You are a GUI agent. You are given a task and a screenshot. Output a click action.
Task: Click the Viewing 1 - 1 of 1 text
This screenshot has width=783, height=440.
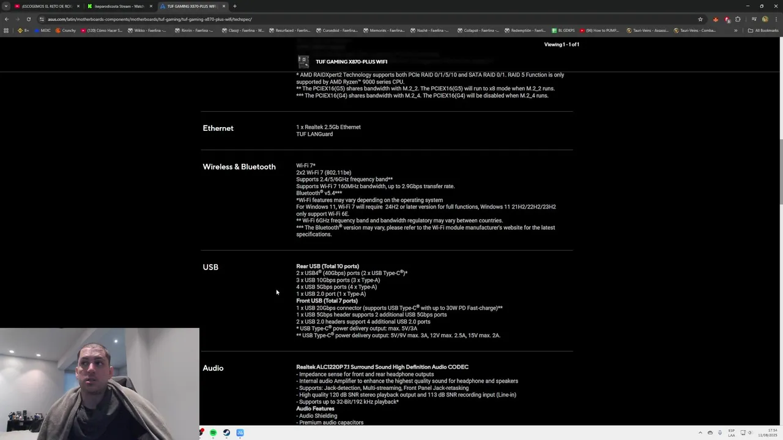(x=562, y=45)
